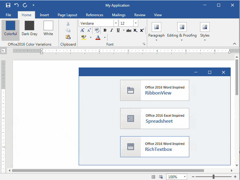Select the View tab
The width and height of the screenshot is (240, 180).
[x=158, y=15]
